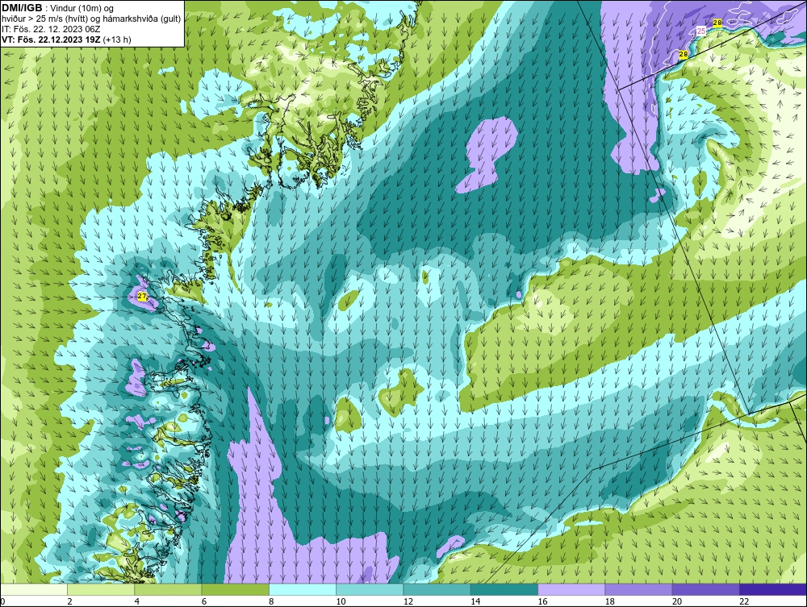Select the 6–8 m/s dark green swatch
Image resolution: width=807 pixels, height=607 pixels.
pyautogui.click(x=235, y=589)
